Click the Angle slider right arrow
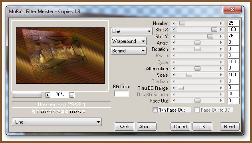Screen dimensions: 252x143 click(221, 43)
